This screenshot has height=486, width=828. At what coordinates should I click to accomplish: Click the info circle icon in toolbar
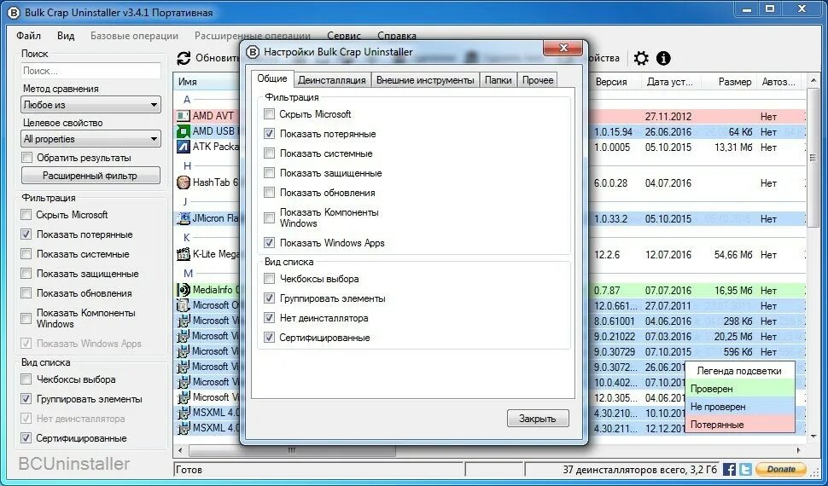pyautogui.click(x=663, y=58)
